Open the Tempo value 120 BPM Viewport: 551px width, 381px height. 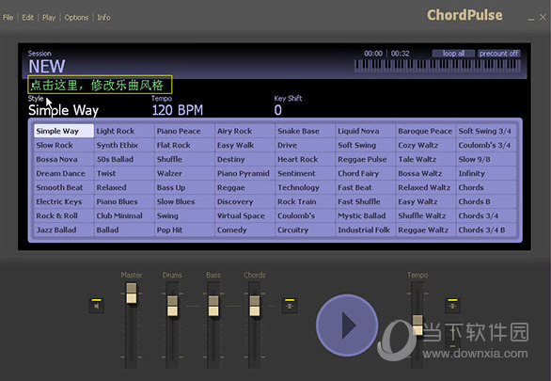(x=178, y=110)
